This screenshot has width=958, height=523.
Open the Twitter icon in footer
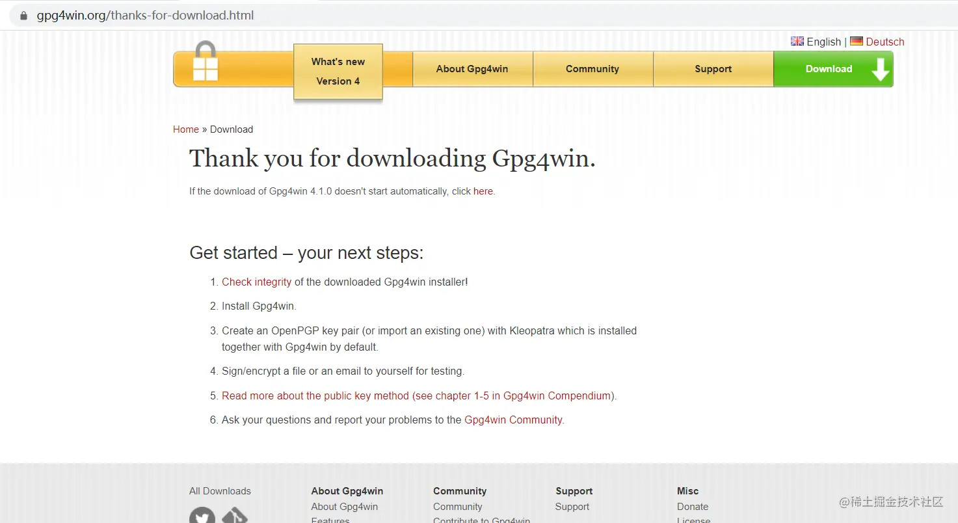(x=202, y=516)
